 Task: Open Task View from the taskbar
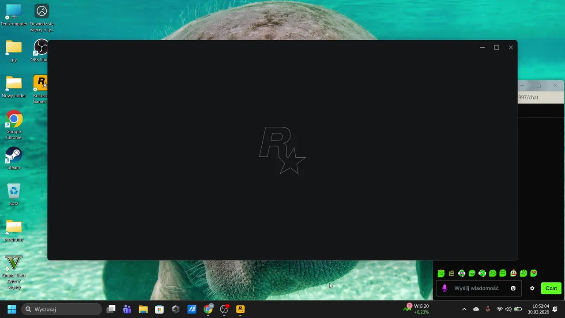(111, 309)
